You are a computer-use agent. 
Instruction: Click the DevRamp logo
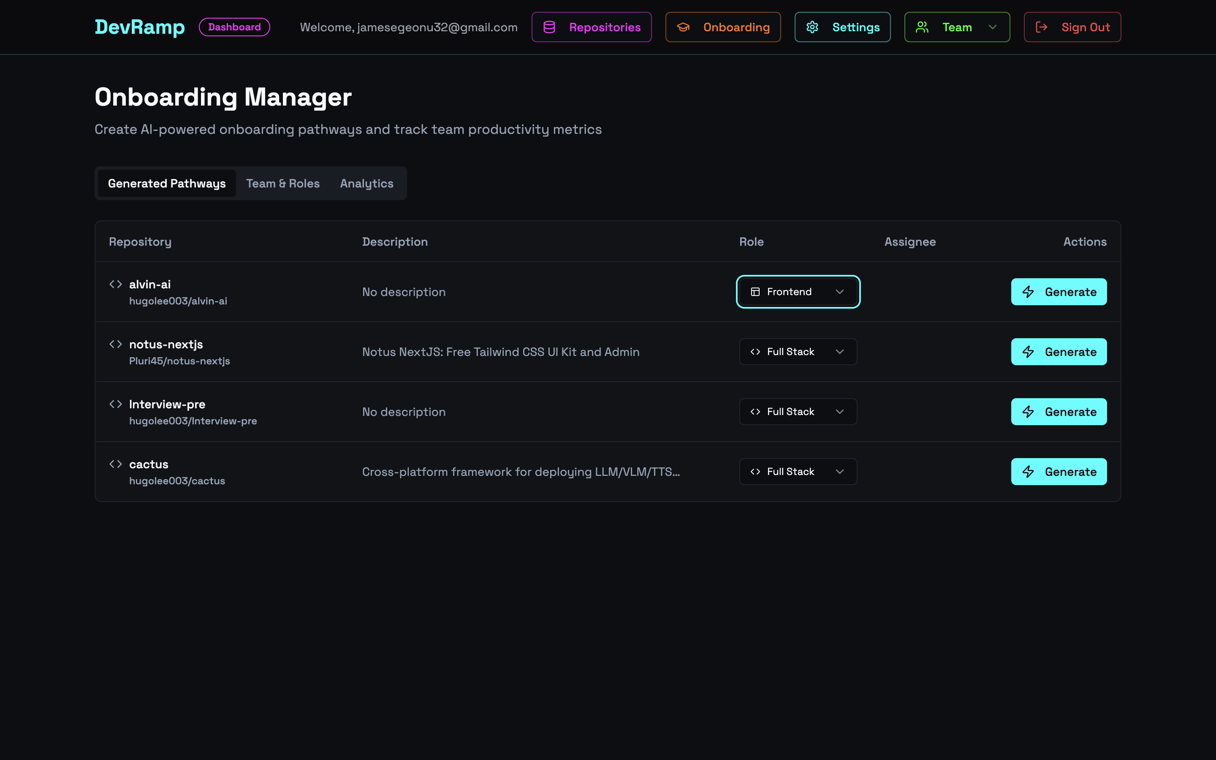[x=140, y=27]
